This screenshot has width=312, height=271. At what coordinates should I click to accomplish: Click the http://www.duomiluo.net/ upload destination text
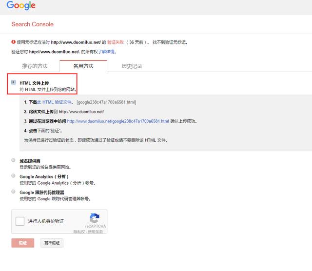click(x=81, y=112)
